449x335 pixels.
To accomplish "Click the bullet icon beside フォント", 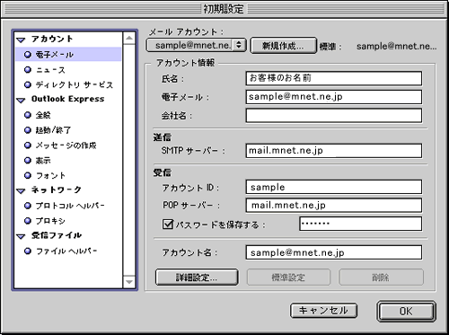I will (28, 175).
